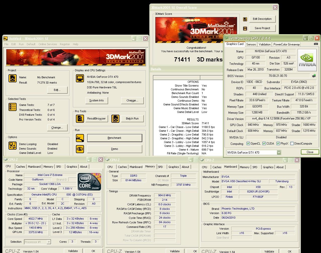Click the Options demo looping icon
321x253 pixels.
tap(12, 146)
